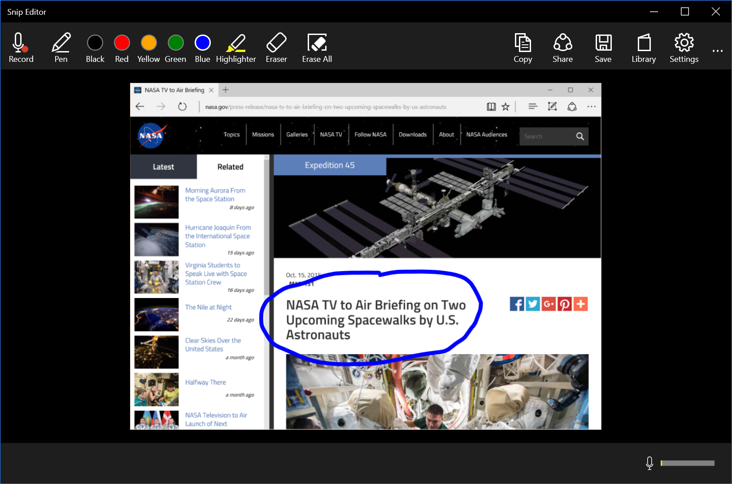Click Erase All to clear annotations
This screenshot has width=732, height=484.
[x=317, y=48]
